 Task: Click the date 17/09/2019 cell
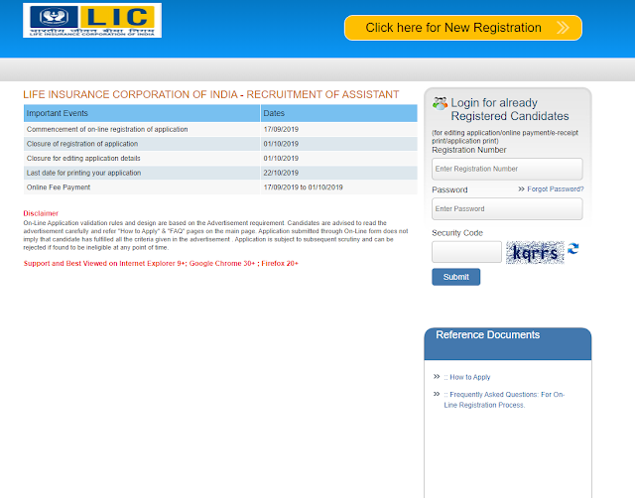339,129
